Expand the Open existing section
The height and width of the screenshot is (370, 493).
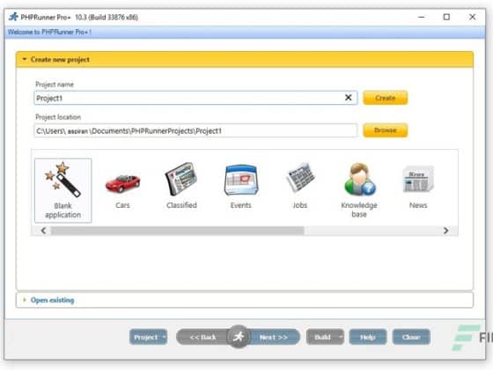25,300
